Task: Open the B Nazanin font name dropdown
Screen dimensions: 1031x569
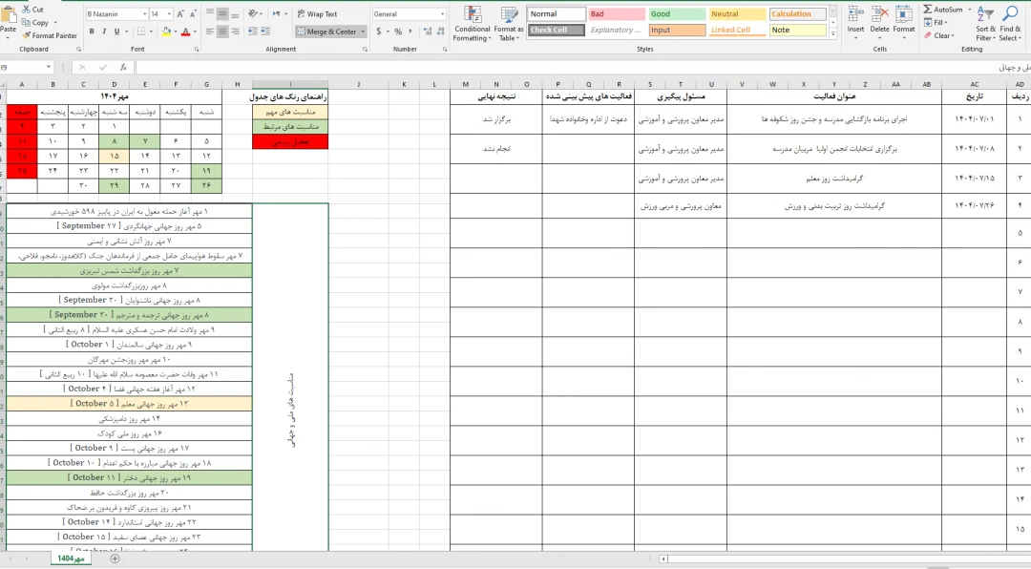Action: (116, 14)
